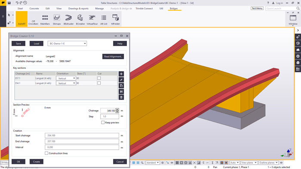The image size is (301, 169).
Task: Edit key section with pencil icon
Action: (121, 80)
